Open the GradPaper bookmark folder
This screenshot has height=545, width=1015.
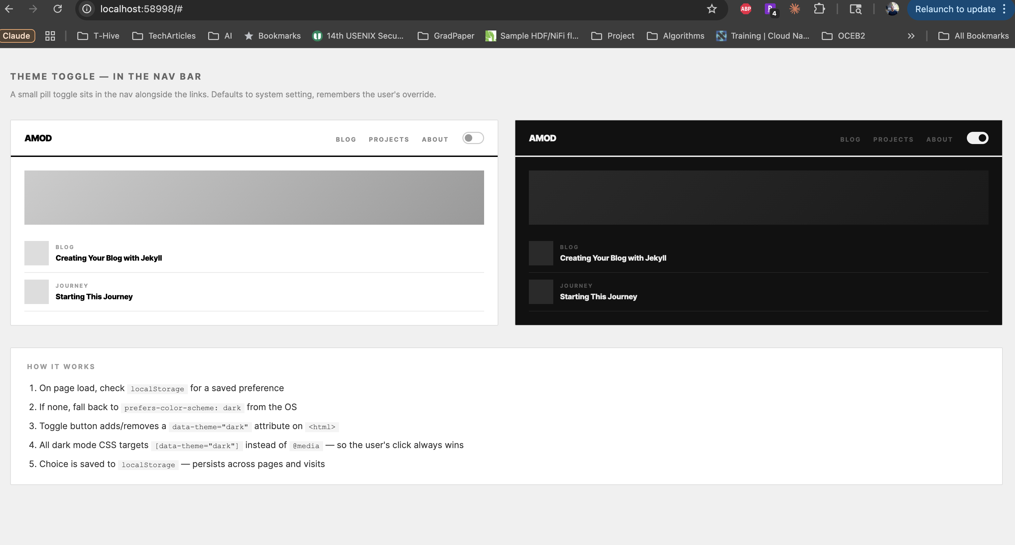point(446,36)
